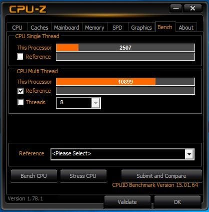Expand the Reference processor dropdown arrow
The height and width of the screenshot is (212, 209).
tap(189, 154)
